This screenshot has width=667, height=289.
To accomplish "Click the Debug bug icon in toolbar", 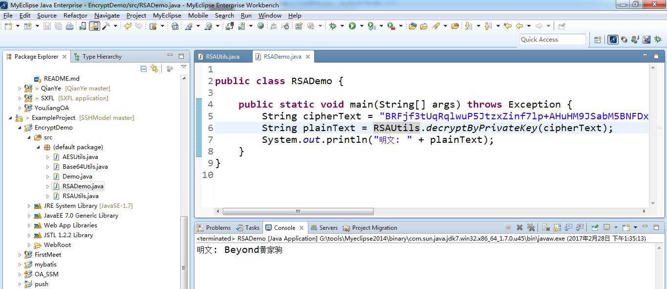I will pos(333,26).
